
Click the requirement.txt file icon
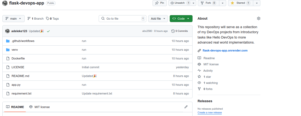coord(8,93)
